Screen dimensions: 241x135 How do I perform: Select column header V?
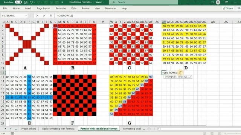point(103,22)
